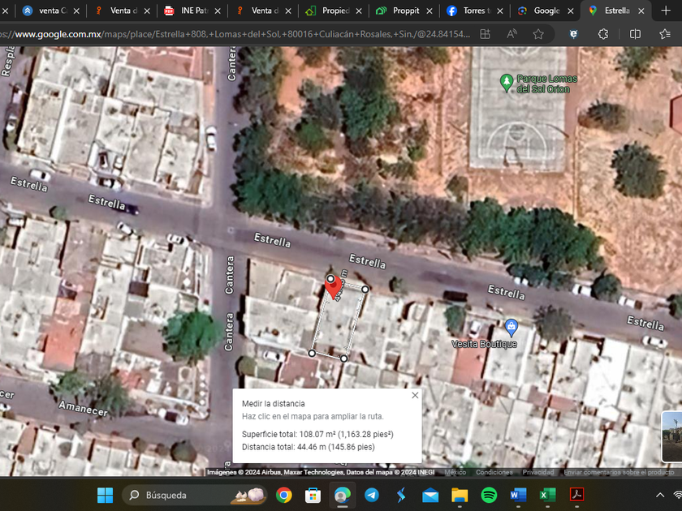682x511 pixels.
Task: Open Adobe Acrobat from the taskbar
Action: click(576, 495)
